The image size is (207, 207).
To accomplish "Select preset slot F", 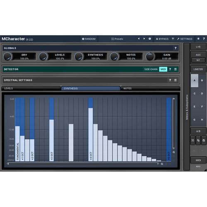I will coord(202,107).
